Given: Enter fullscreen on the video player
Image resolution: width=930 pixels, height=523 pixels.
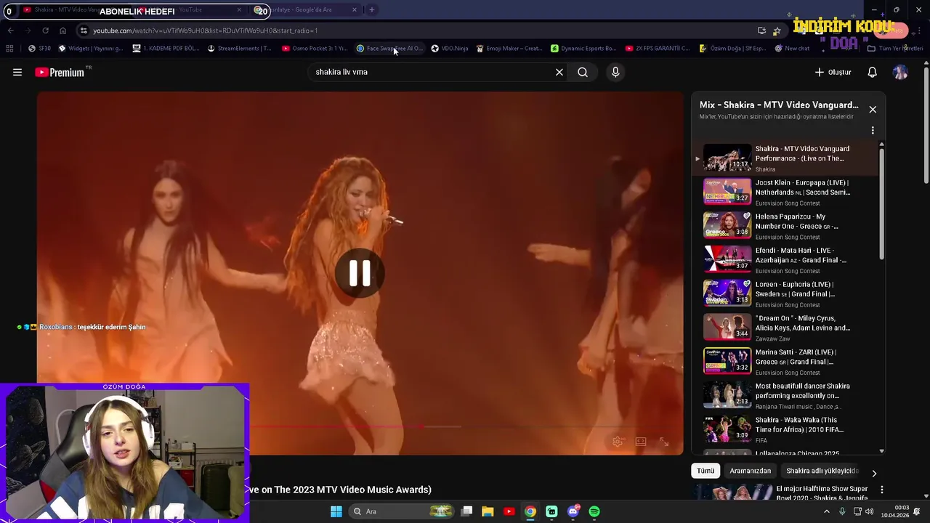Looking at the screenshot, I should coord(664,442).
